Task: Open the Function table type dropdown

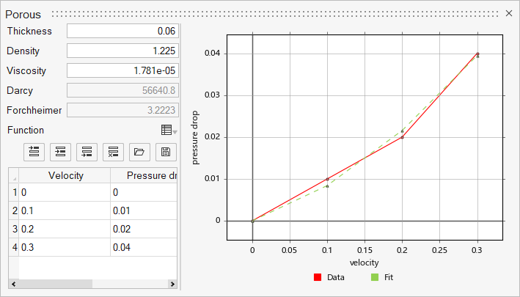Action: [169, 130]
